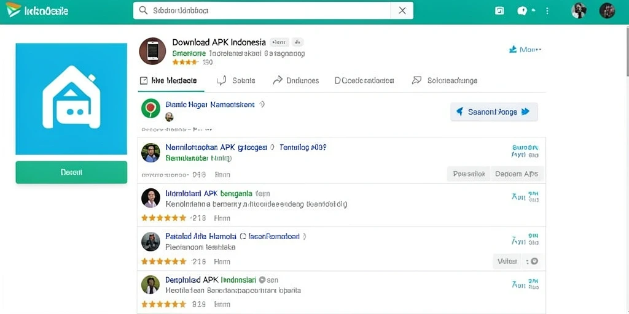Click the Nennilomachan APK review title

coord(216,147)
